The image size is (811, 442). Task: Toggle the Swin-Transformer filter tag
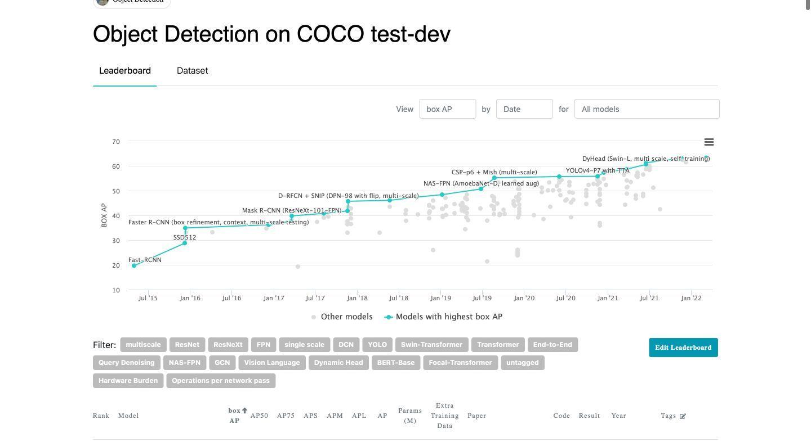pos(431,345)
